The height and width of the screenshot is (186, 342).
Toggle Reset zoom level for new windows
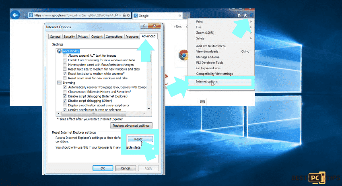[x=64, y=78]
